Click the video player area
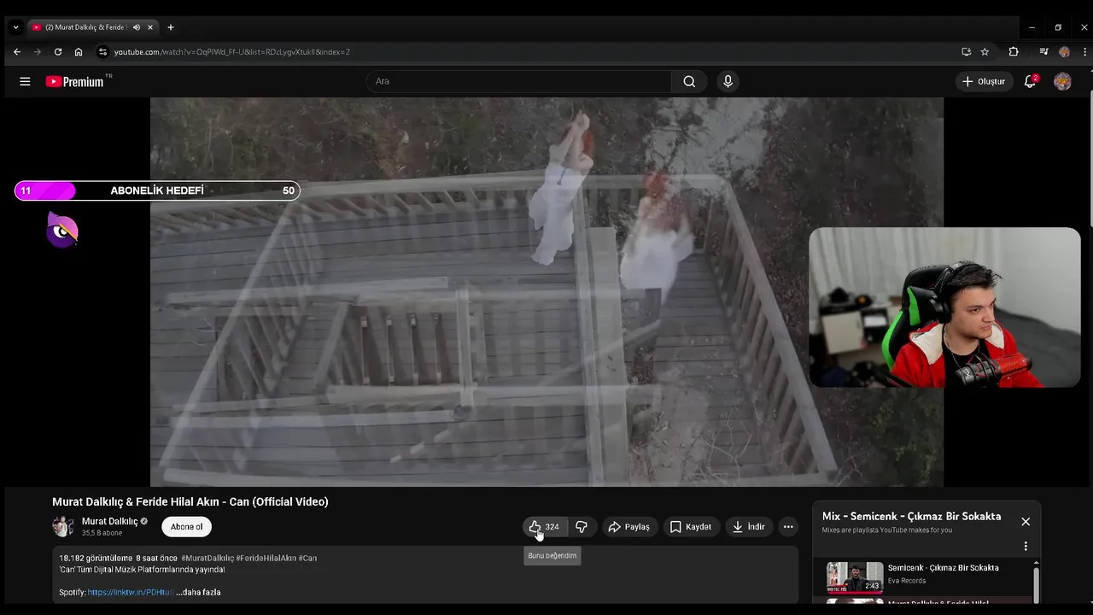The height and width of the screenshot is (615, 1093). 546,291
